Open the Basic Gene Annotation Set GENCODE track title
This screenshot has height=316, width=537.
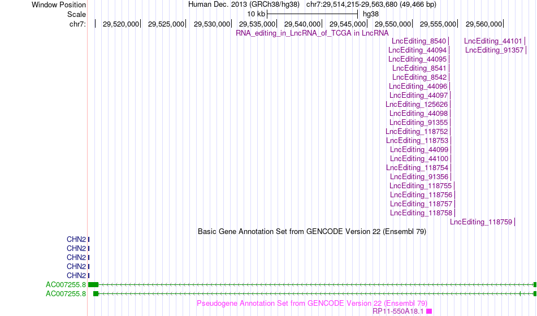click(312, 231)
